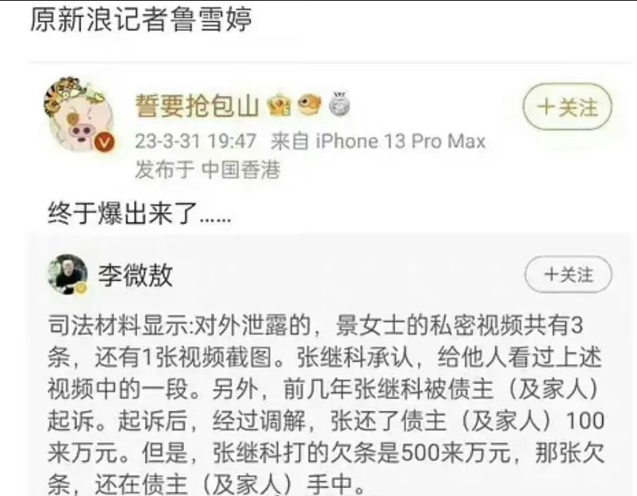Click the last line ending 手中
The image size is (637, 496).
[206, 483]
